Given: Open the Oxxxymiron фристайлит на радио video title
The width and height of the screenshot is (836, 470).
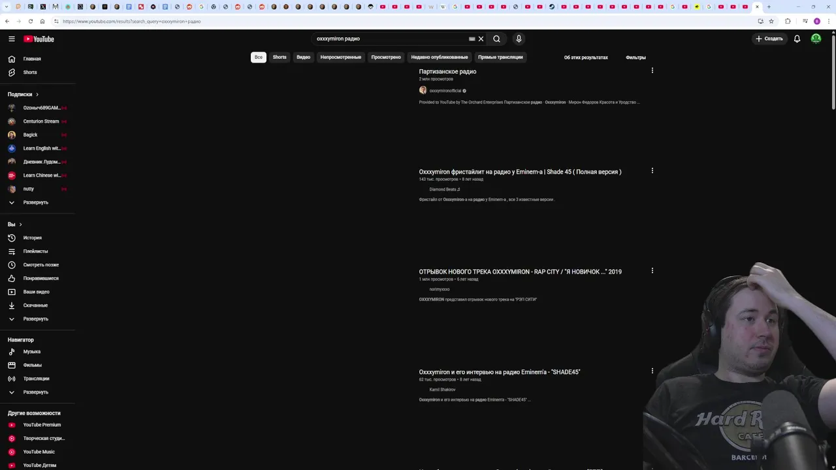Looking at the screenshot, I should 520,172.
